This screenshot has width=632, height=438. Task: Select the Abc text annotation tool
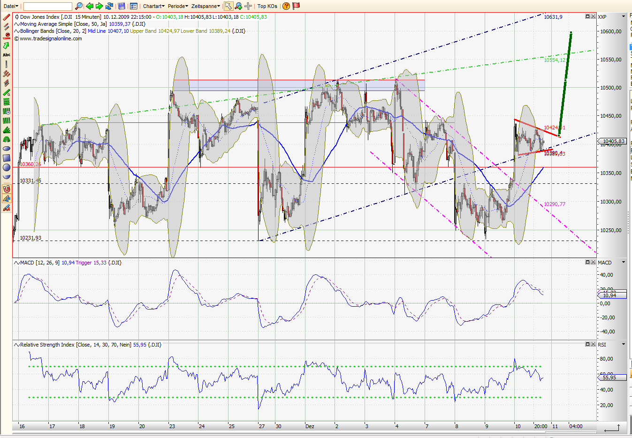pyautogui.click(x=6, y=54)
